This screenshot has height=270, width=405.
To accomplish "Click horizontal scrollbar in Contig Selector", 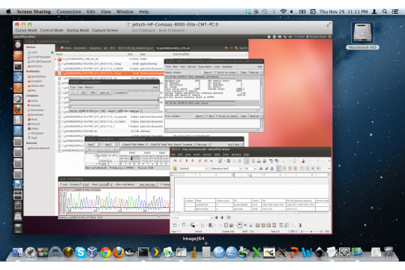I will 114,106.
